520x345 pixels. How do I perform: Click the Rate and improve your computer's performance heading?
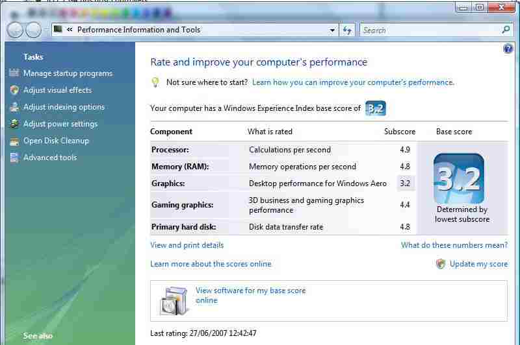coord(259,62)
